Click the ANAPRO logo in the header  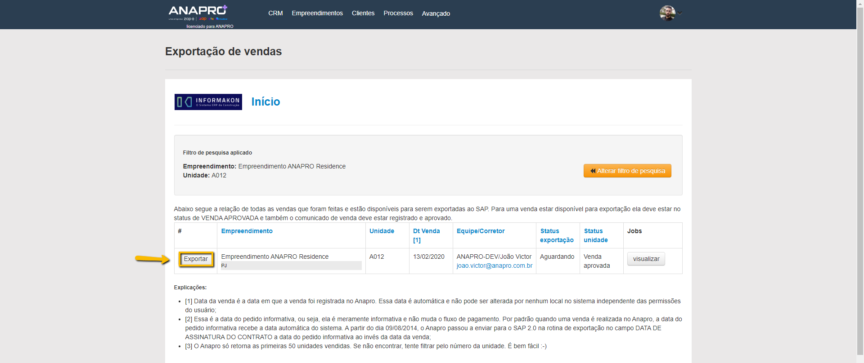pyautogui.click(x=198, y=13)
